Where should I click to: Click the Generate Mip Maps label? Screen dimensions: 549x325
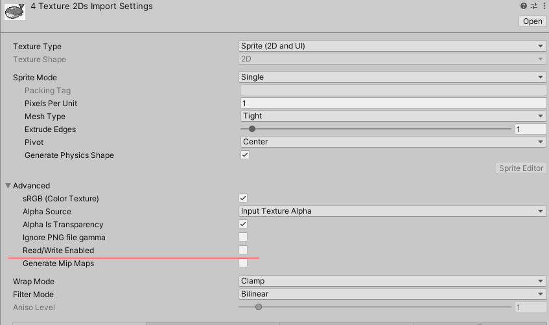click(58, 263)
